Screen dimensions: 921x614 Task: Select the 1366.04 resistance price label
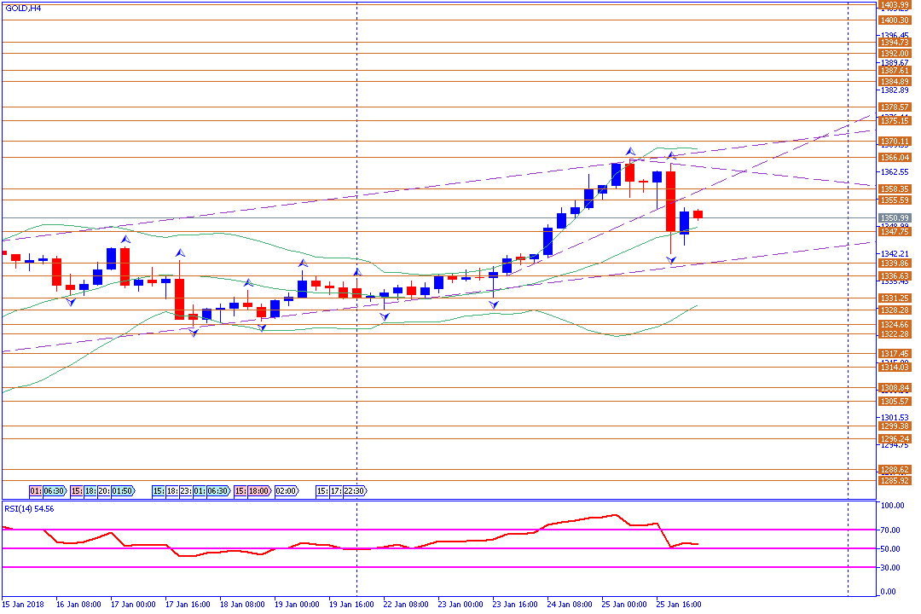pos(895,158)
